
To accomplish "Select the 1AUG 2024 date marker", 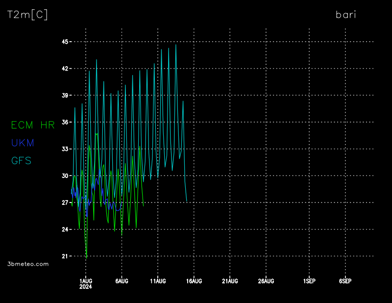I will (86, 283).
